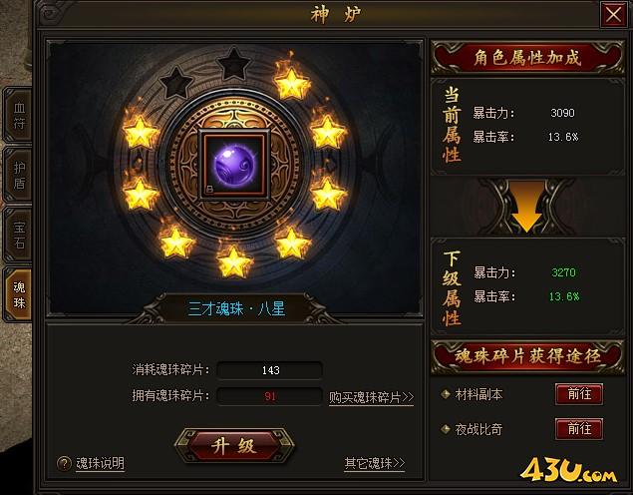This screenshot has height=495, width=633.
Task: Open the 购买魂珠碎片>> link
Action: pos(371,397)
